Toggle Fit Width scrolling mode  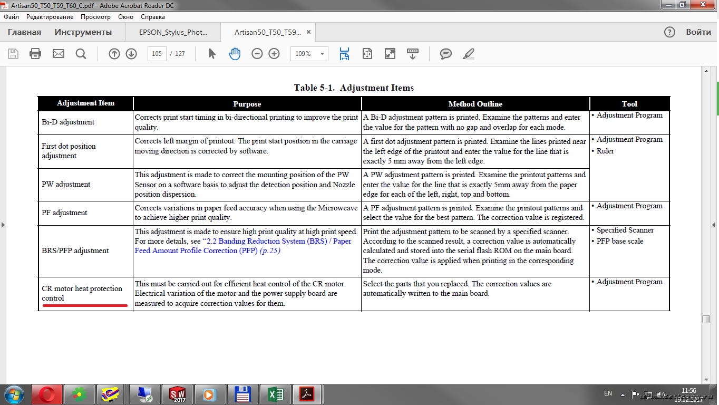(x=344, y=54)
